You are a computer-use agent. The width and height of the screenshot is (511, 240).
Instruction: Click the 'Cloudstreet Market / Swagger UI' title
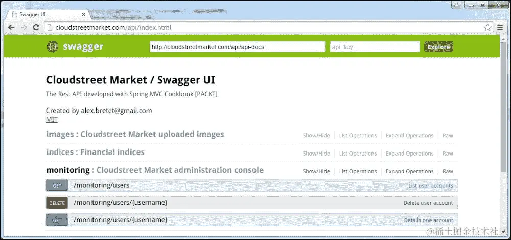click(130, 80)
